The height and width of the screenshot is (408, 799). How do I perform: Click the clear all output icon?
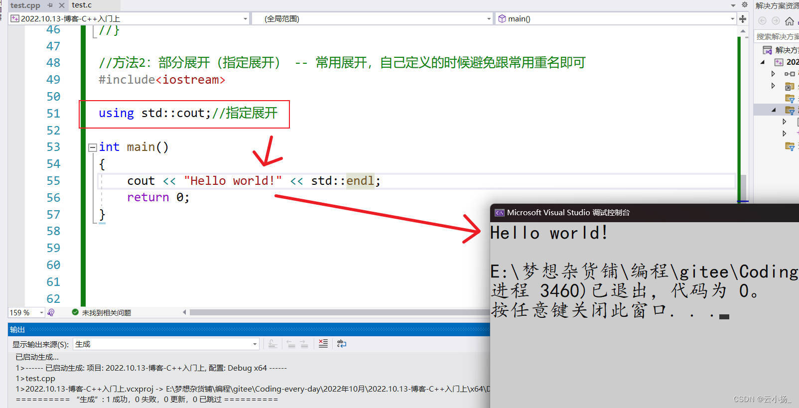(323, 344)
